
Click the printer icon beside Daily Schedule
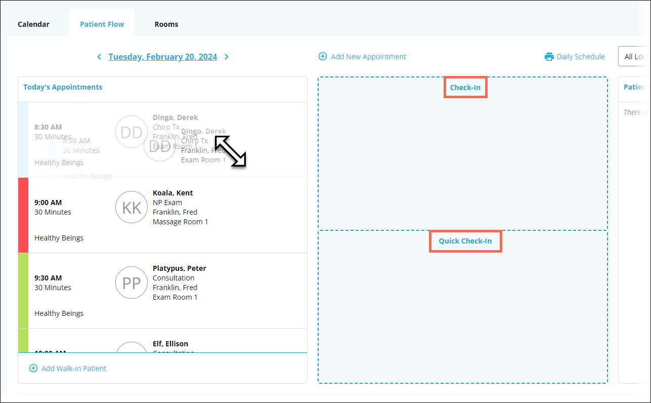(x=549, y=57)
